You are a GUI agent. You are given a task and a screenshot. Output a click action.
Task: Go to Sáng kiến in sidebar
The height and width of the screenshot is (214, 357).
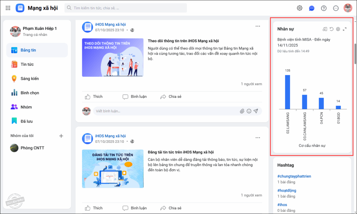point(29,79)
